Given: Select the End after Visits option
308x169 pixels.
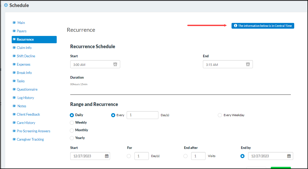Looking at the screenshot, I should pyautogui.click(x=185, y=156).
